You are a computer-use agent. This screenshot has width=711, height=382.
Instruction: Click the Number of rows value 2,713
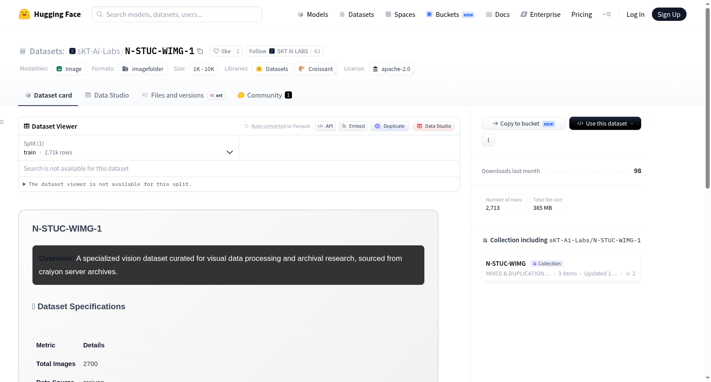[x=493, y=208]
